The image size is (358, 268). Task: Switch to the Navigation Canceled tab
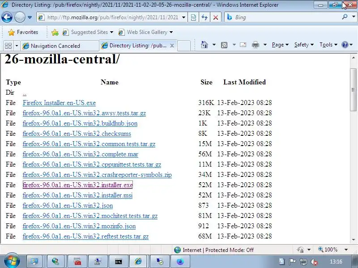(x=60, y=46)
